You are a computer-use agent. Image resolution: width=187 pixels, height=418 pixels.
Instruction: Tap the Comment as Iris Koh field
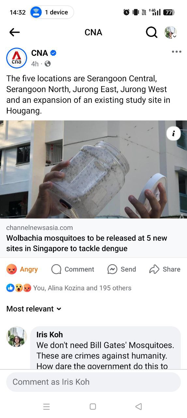pyautogui.click(x=93, y=382)
